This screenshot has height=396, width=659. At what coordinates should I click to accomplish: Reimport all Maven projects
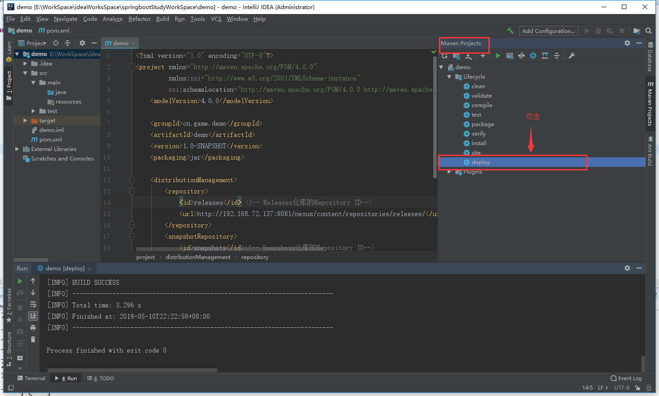(x=444, y=56)
